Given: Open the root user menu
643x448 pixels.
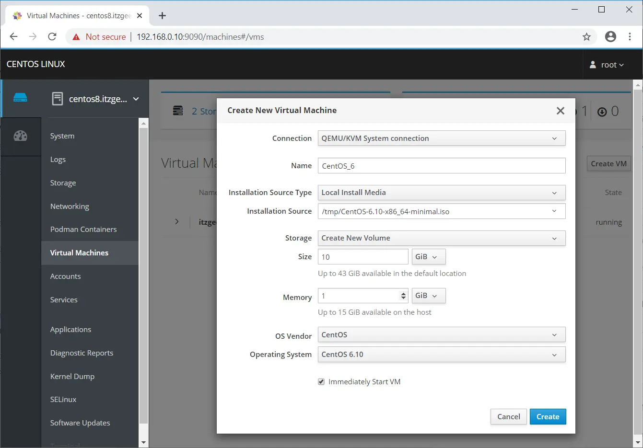Looking at the screenshot, I should click(607, 65).
